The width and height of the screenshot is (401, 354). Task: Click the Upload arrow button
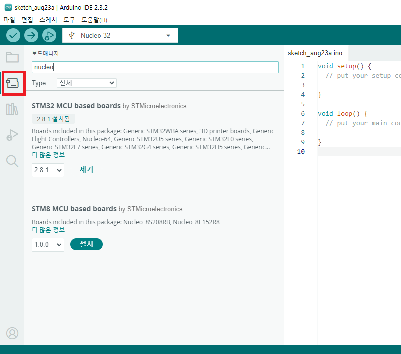tap(31, 35)
